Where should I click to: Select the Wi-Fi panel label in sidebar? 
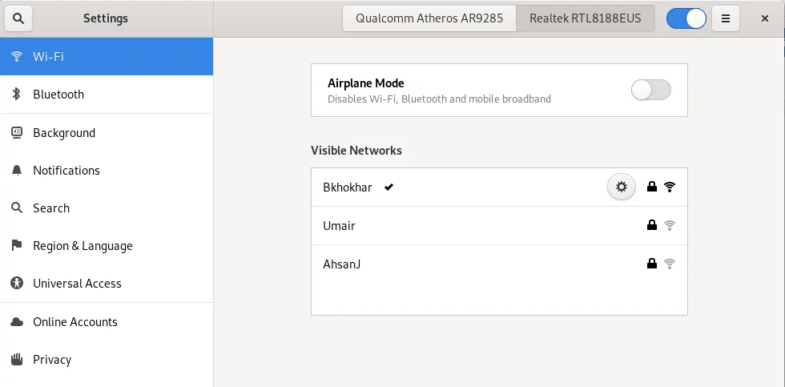click(48, 57)
